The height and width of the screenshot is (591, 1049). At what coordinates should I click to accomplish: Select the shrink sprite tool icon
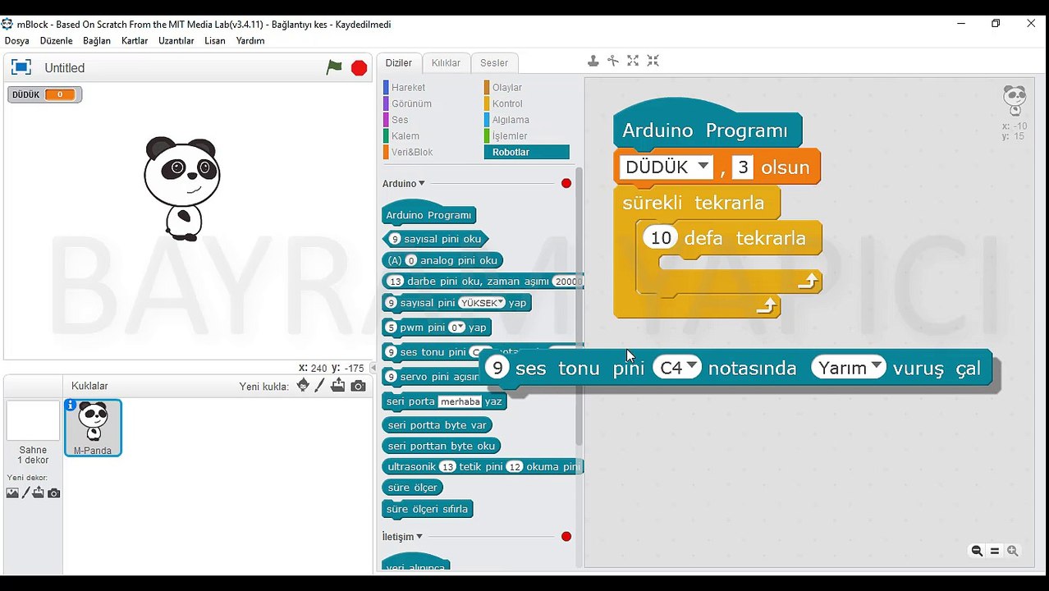(653, 61)
